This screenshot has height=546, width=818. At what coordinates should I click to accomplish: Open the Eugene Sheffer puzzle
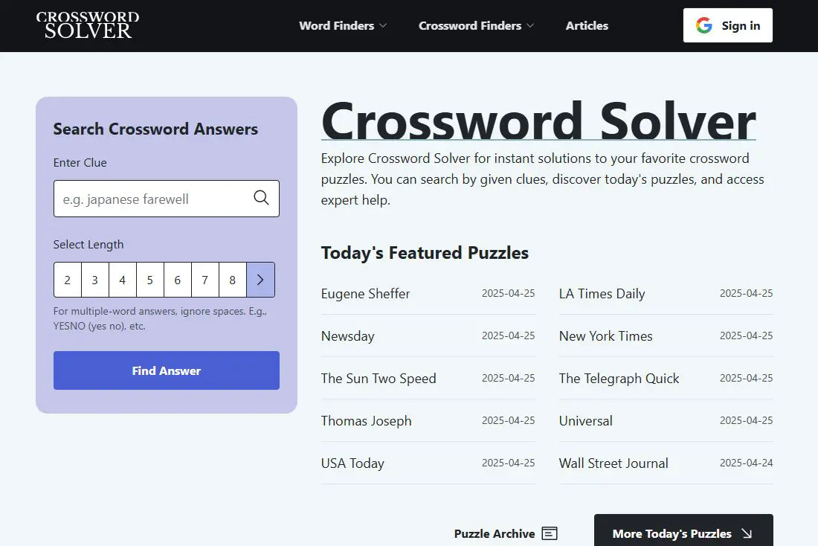[365, 294]
